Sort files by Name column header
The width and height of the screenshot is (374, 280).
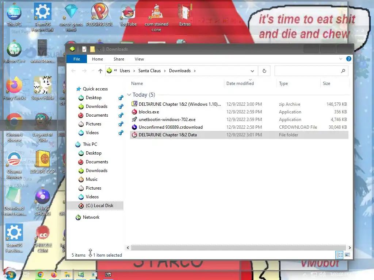click(137, 83)
